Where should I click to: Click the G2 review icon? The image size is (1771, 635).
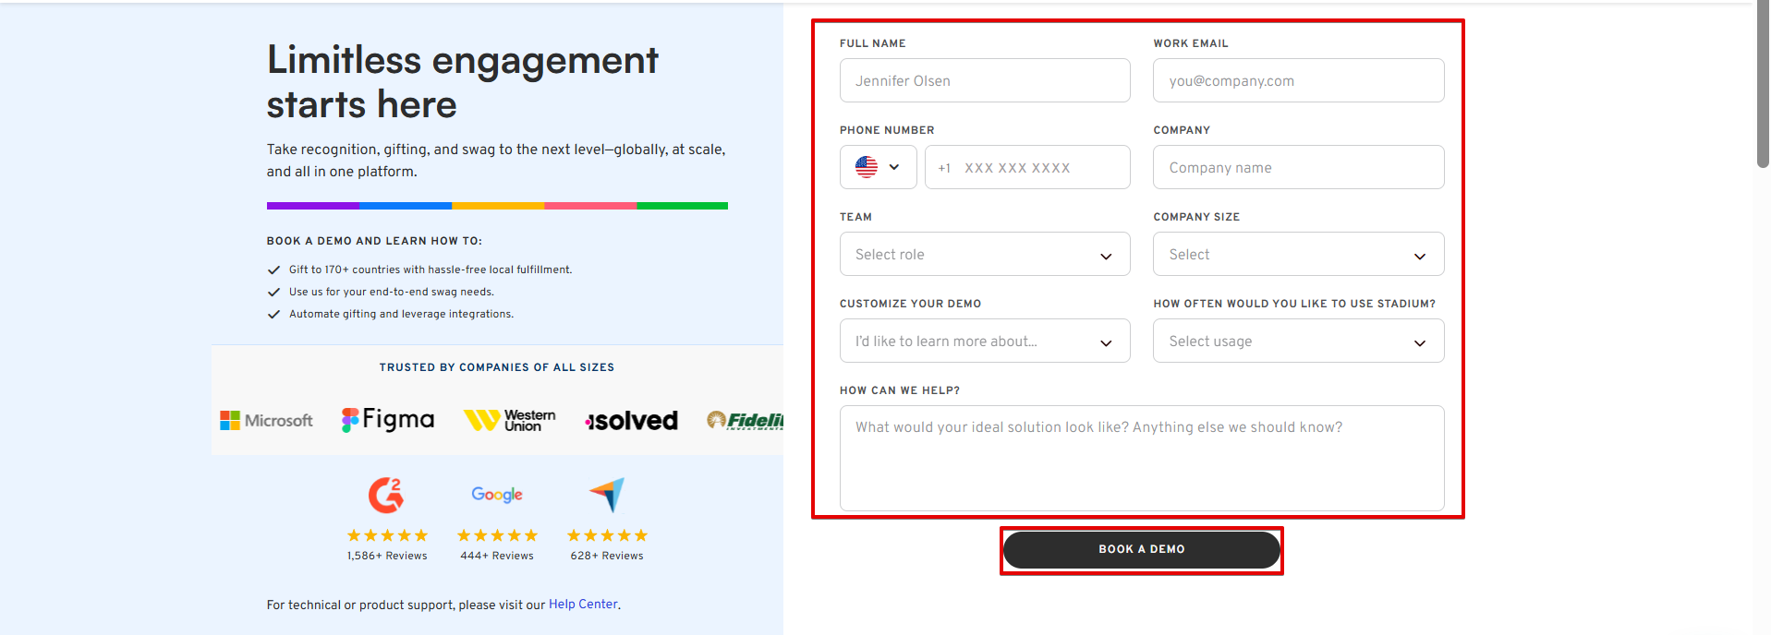[386, 496]
